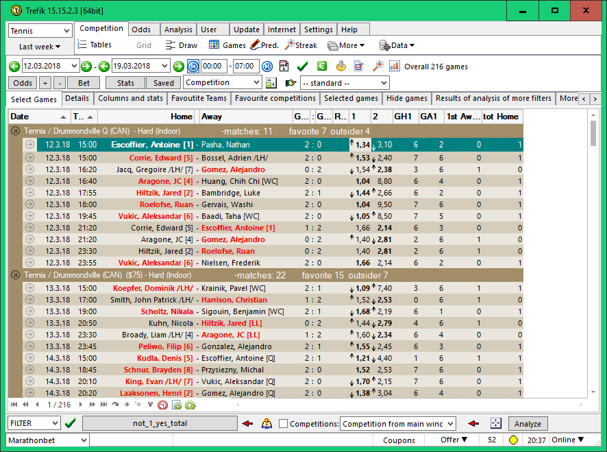Open the Streak view

[301, 45]
